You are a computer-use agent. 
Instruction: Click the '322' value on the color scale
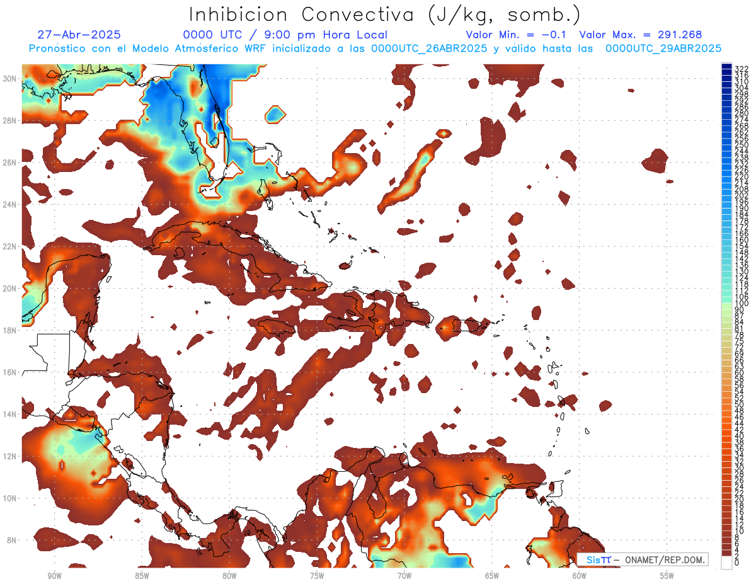tap(741, 69)
